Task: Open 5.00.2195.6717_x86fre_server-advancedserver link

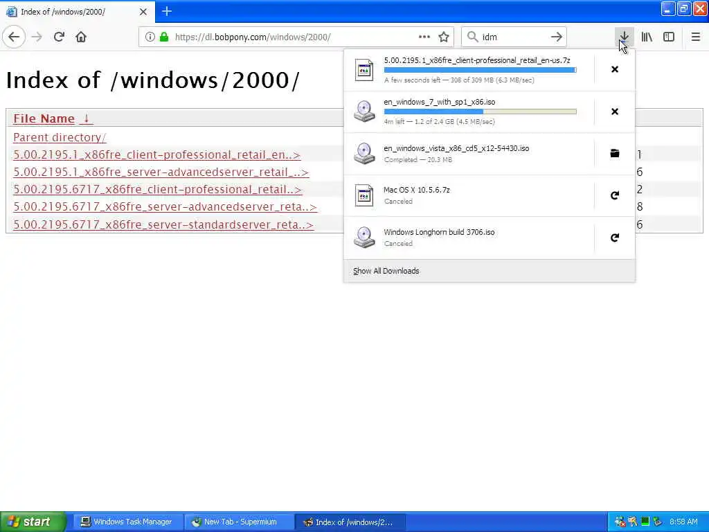Action: coord(165,206)
